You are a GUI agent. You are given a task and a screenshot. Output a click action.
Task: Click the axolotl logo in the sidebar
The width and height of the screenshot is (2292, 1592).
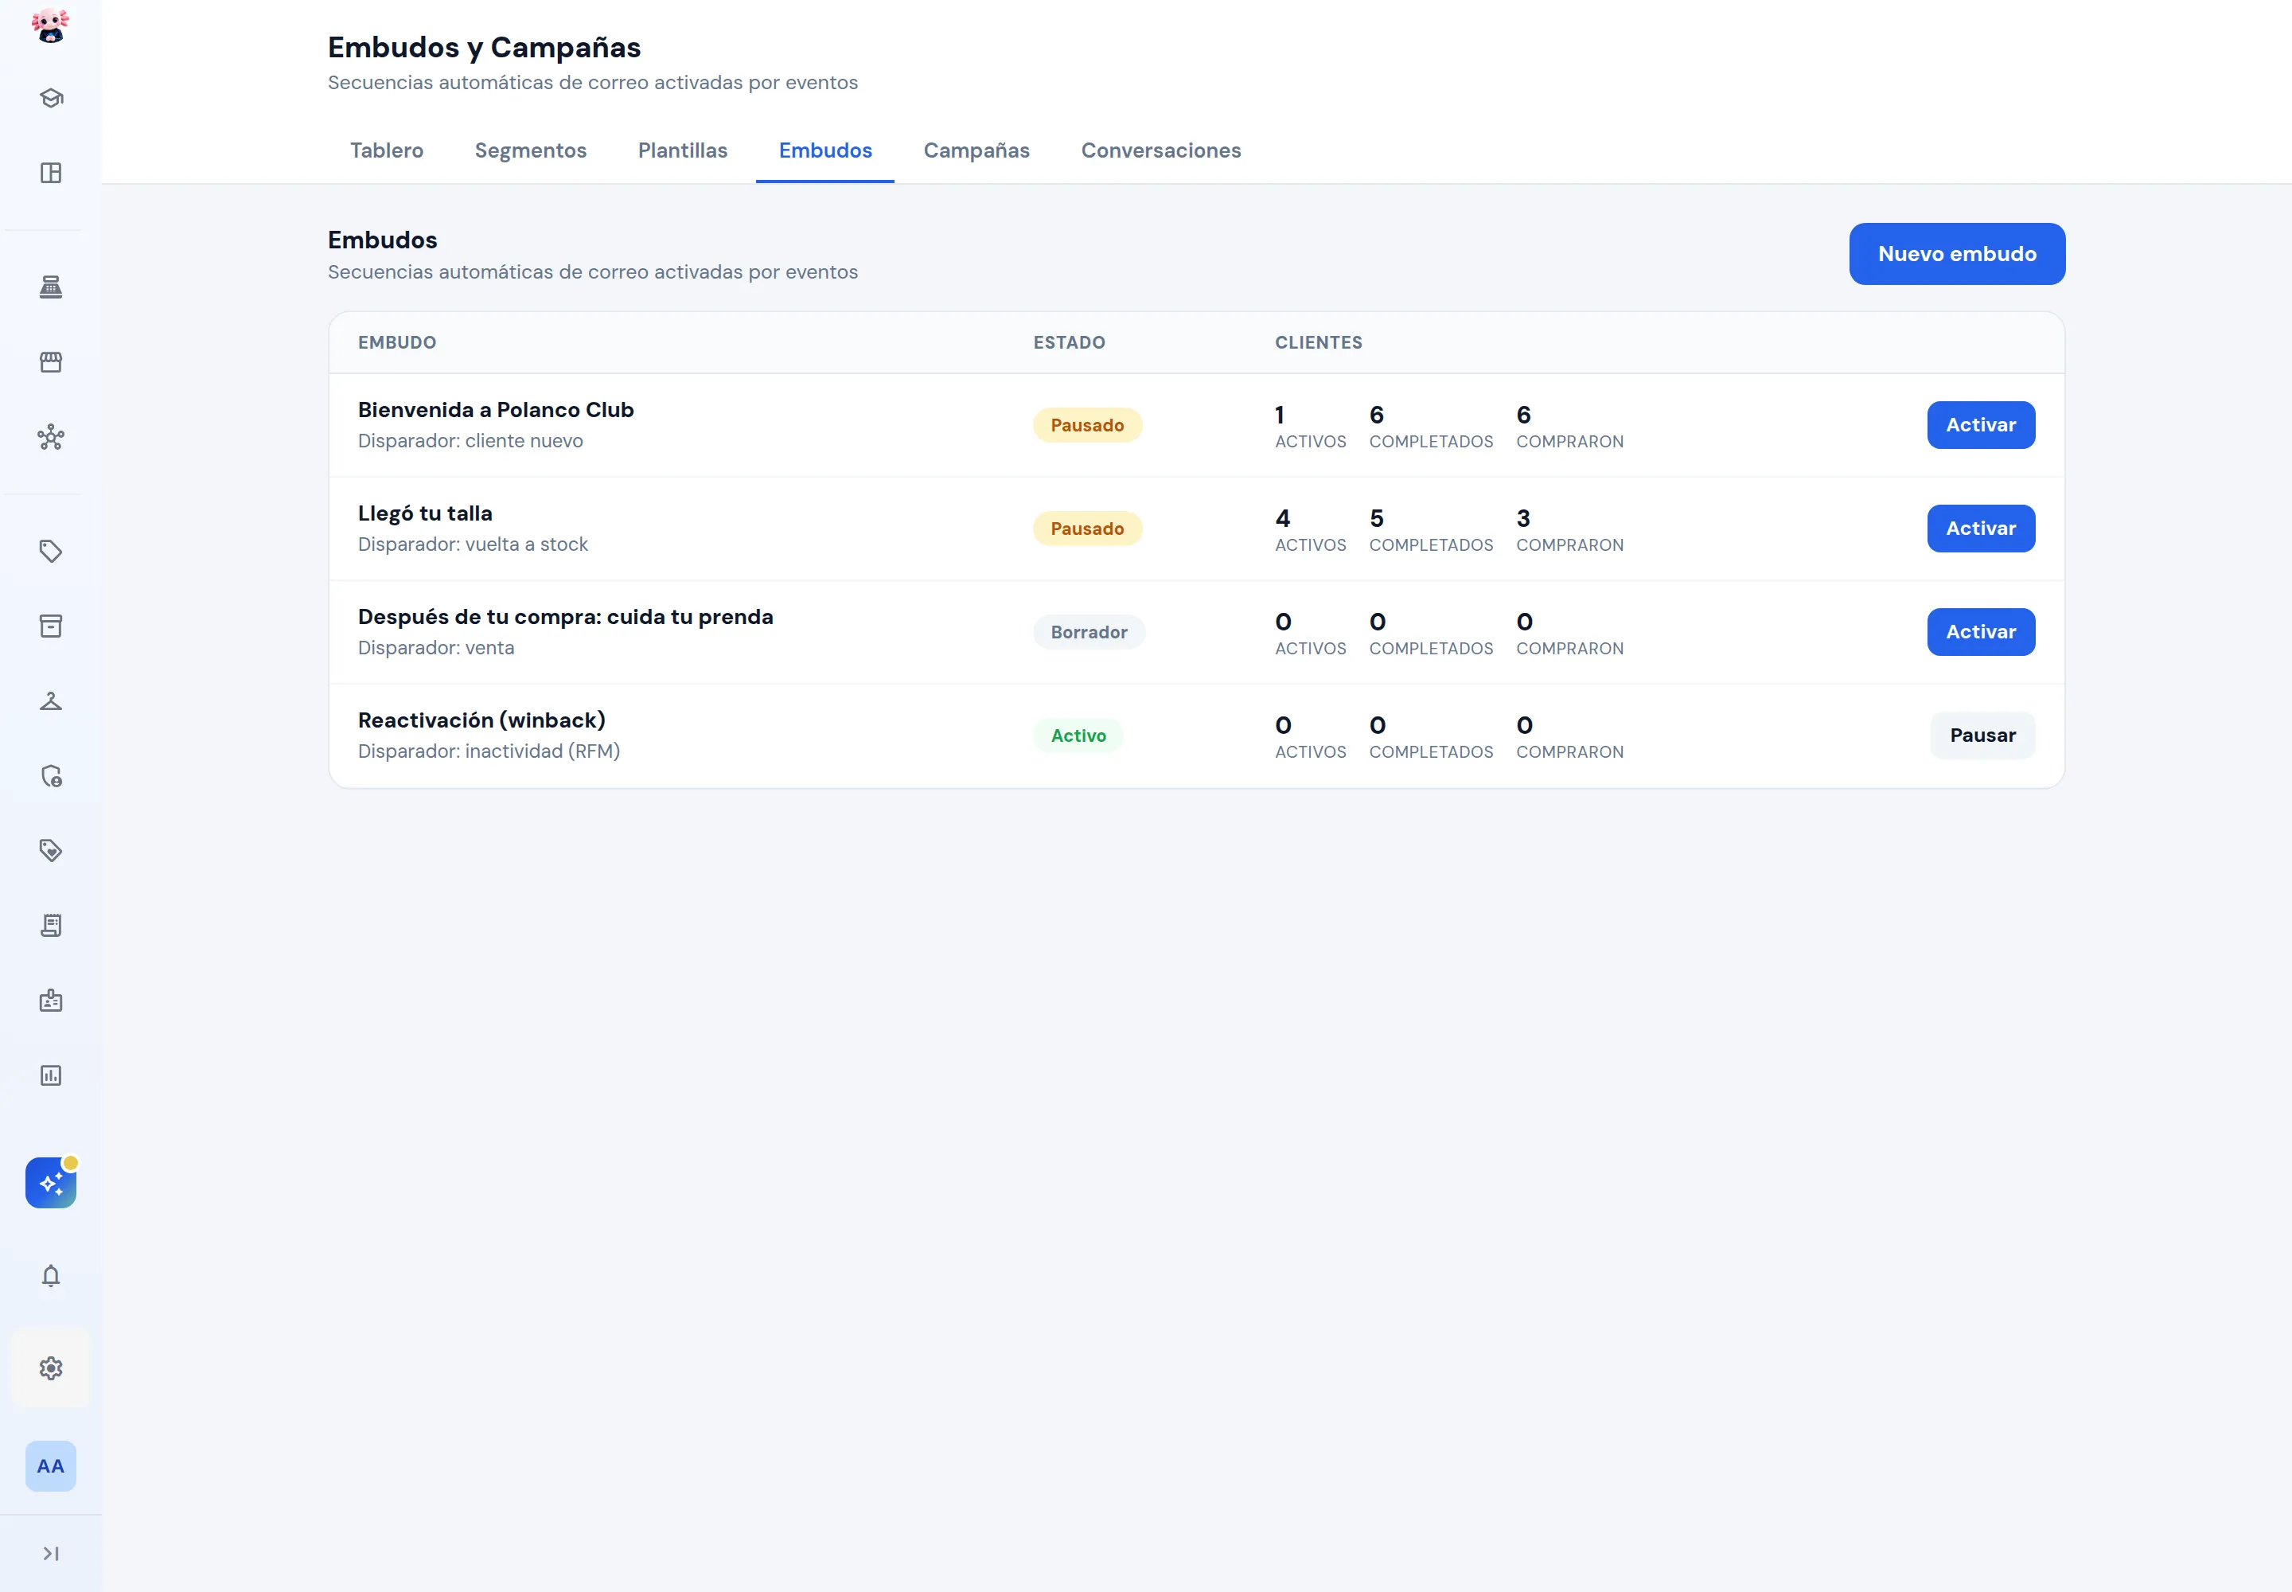click(x=50, y=26)
